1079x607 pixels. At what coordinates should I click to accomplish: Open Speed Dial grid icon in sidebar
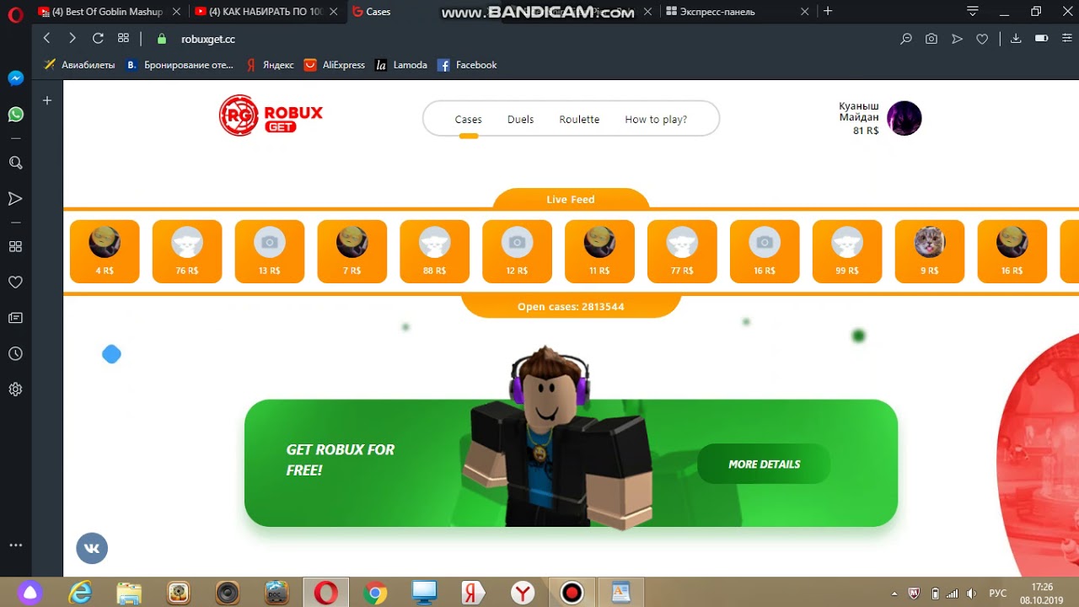pyautogui.click(x=15, y=246)
